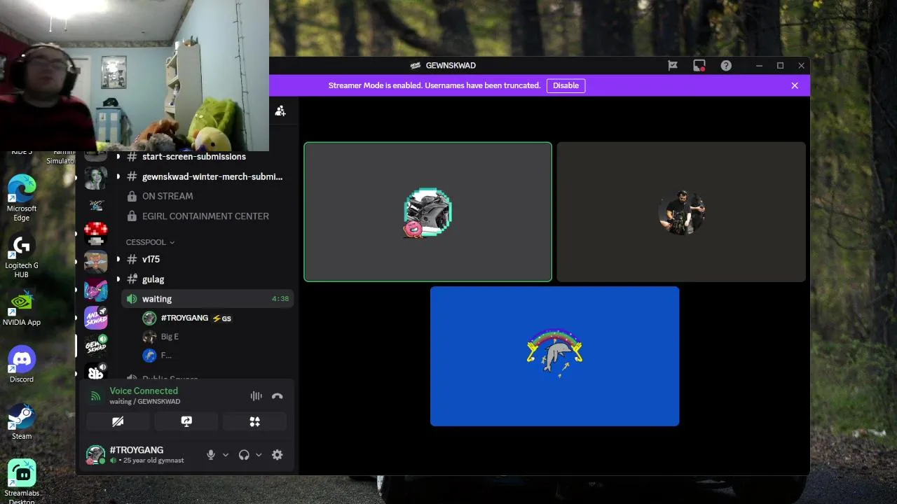897x504 pixels.
Task: Select the waiting voice channel
Action: click(207, 299)
